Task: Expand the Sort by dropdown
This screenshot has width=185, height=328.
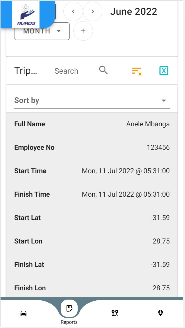Action: click(92, 100)
